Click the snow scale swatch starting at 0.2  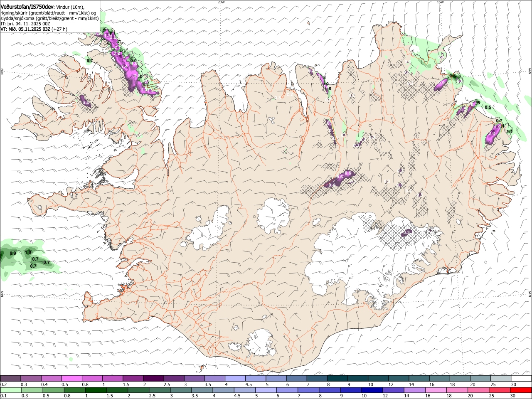(x=10, y=379)
